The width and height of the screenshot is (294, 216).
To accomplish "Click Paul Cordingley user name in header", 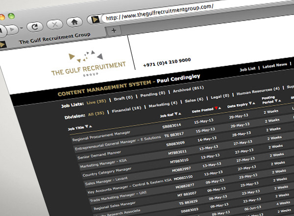I will (x=178, y=78).
